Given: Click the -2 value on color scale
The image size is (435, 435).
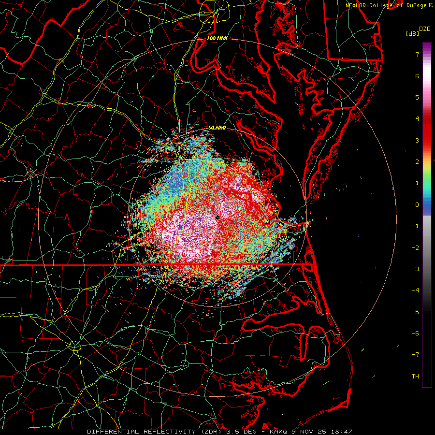Looking at the screenshot, I should [x=415, y=247].
